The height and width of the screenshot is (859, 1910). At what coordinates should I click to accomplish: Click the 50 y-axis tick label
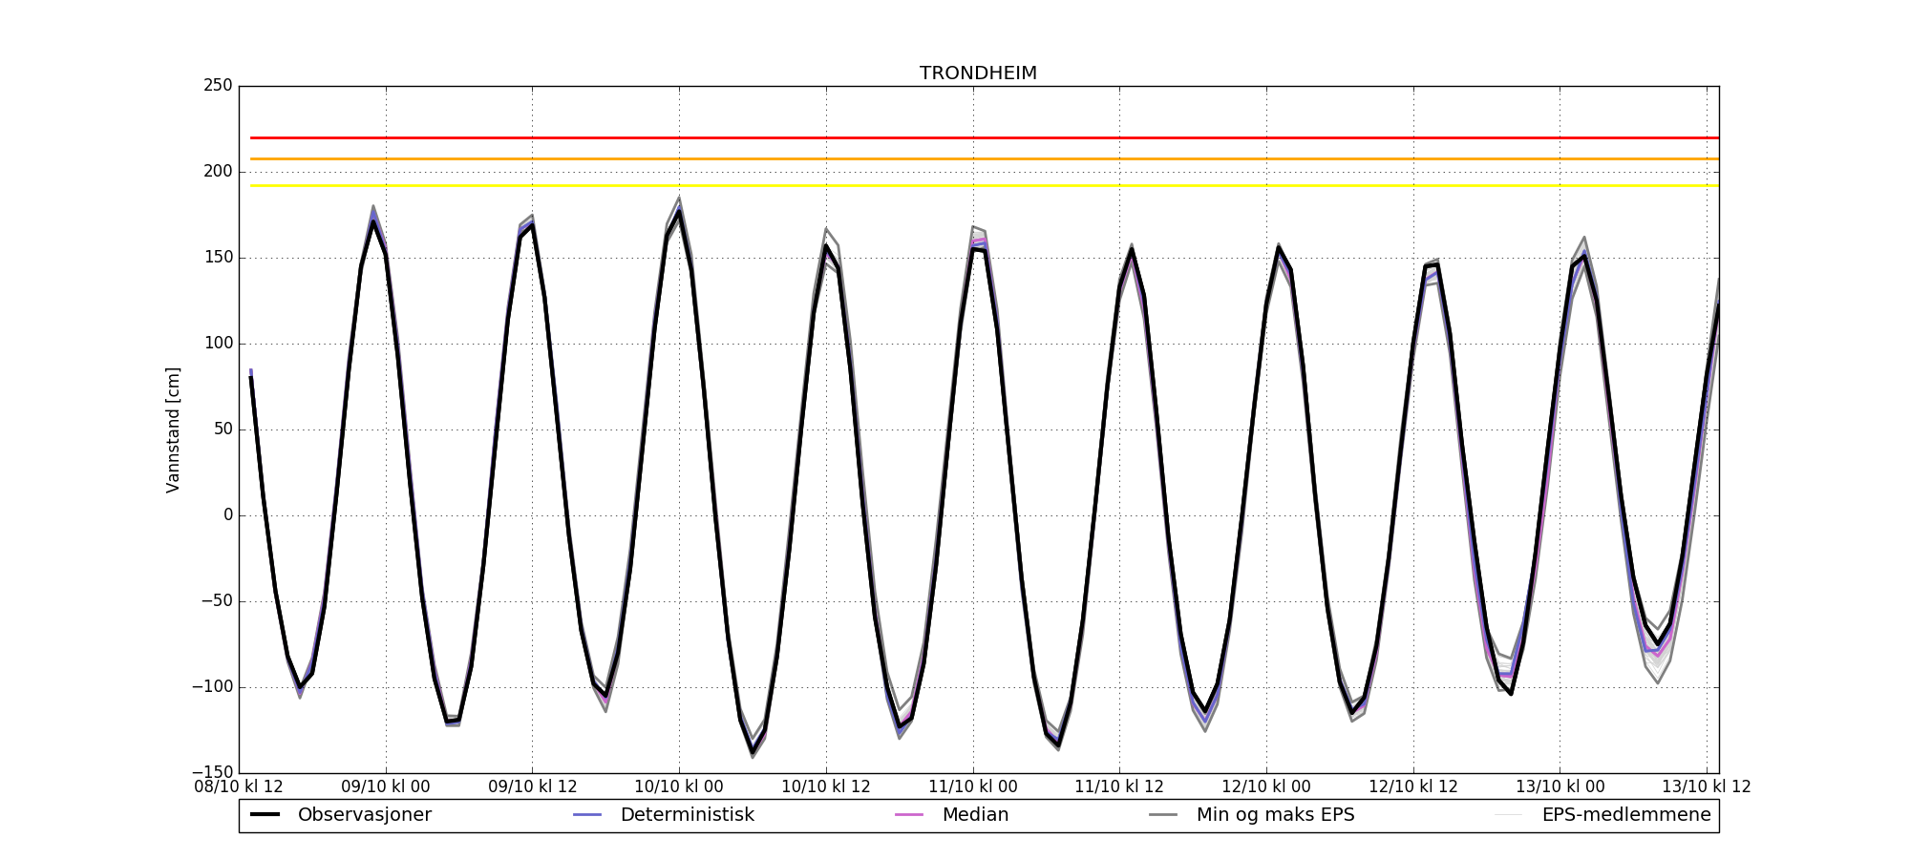(x=223, y=429)
